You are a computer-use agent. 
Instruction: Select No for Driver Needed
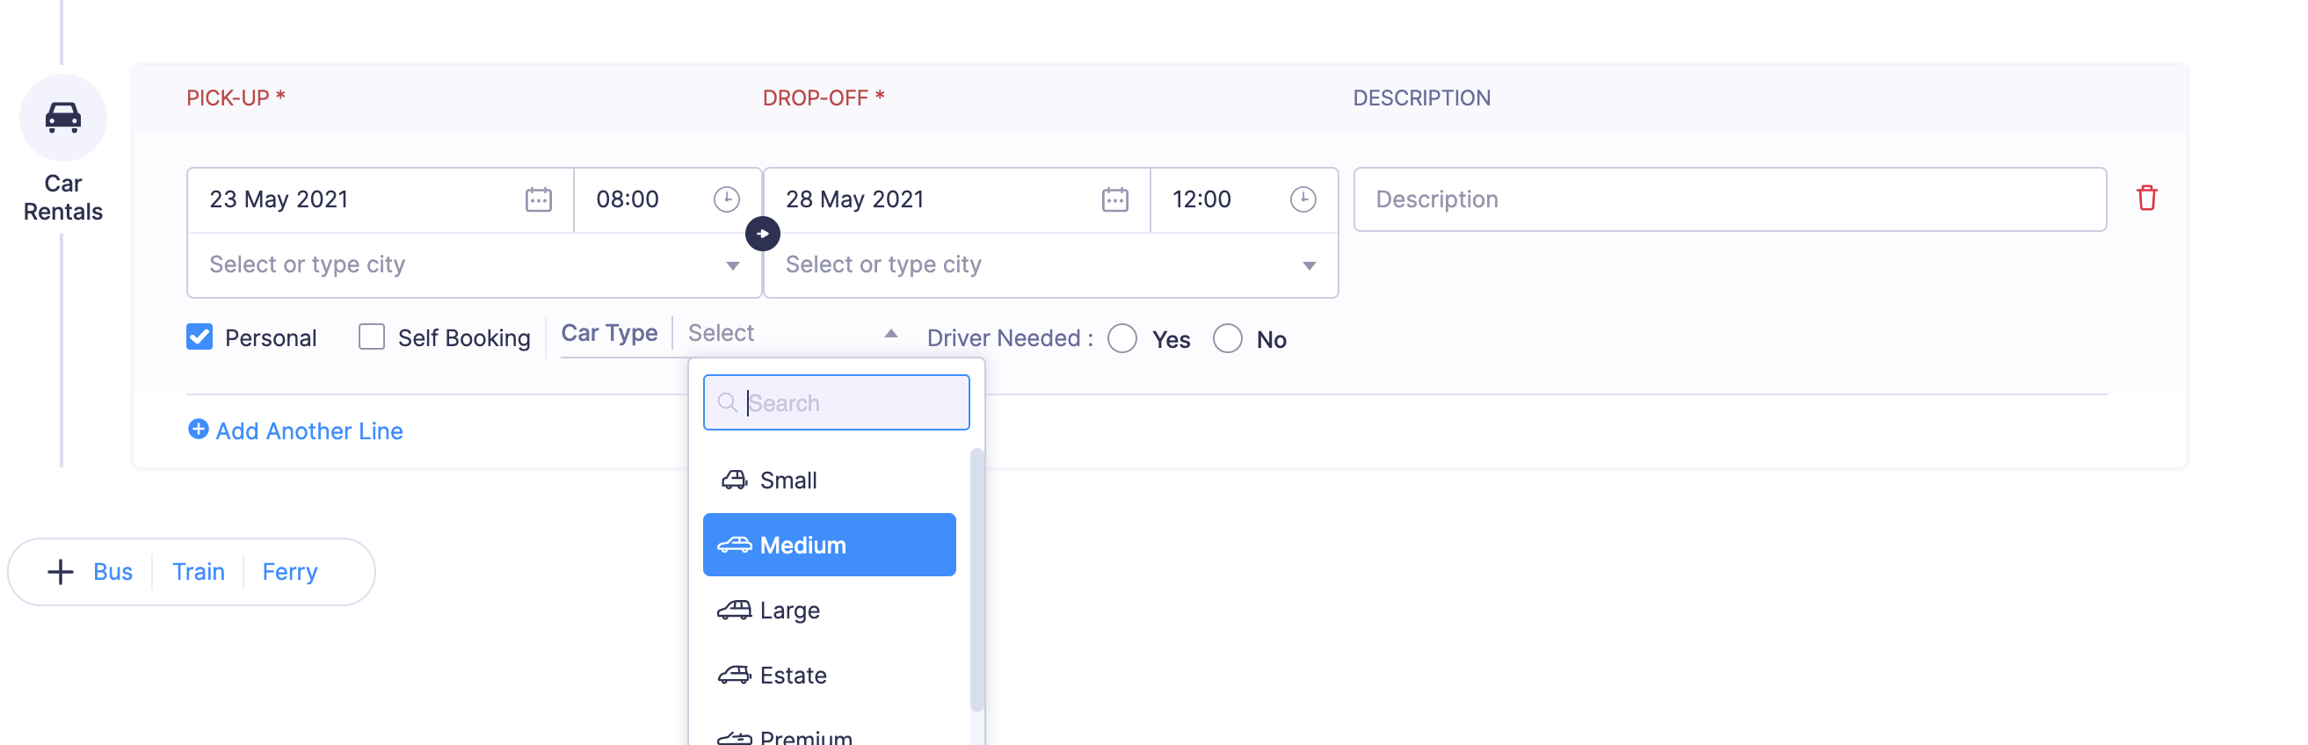[1227, 338]
